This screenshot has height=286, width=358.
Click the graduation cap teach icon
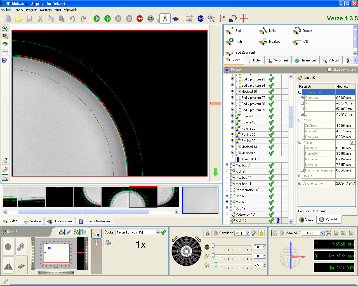(x=176, y=19)
